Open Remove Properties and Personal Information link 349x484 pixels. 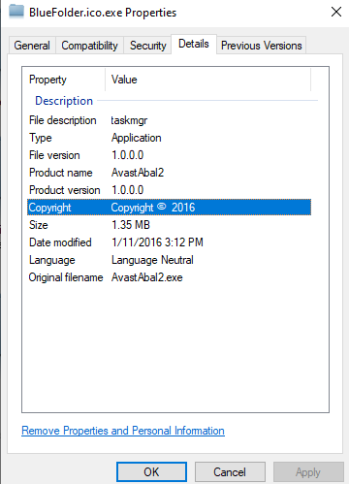point(123,431)
